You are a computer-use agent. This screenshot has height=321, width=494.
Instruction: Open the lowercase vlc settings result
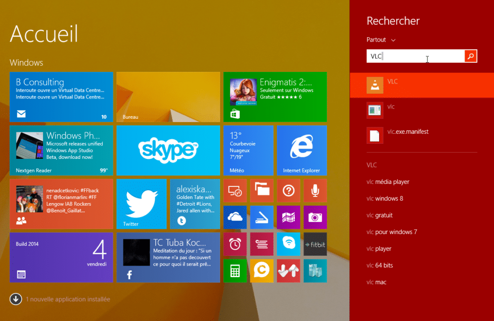click(422, 111)
